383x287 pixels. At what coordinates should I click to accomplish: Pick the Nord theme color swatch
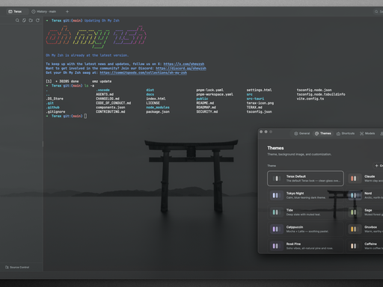[x=354, y=195]
